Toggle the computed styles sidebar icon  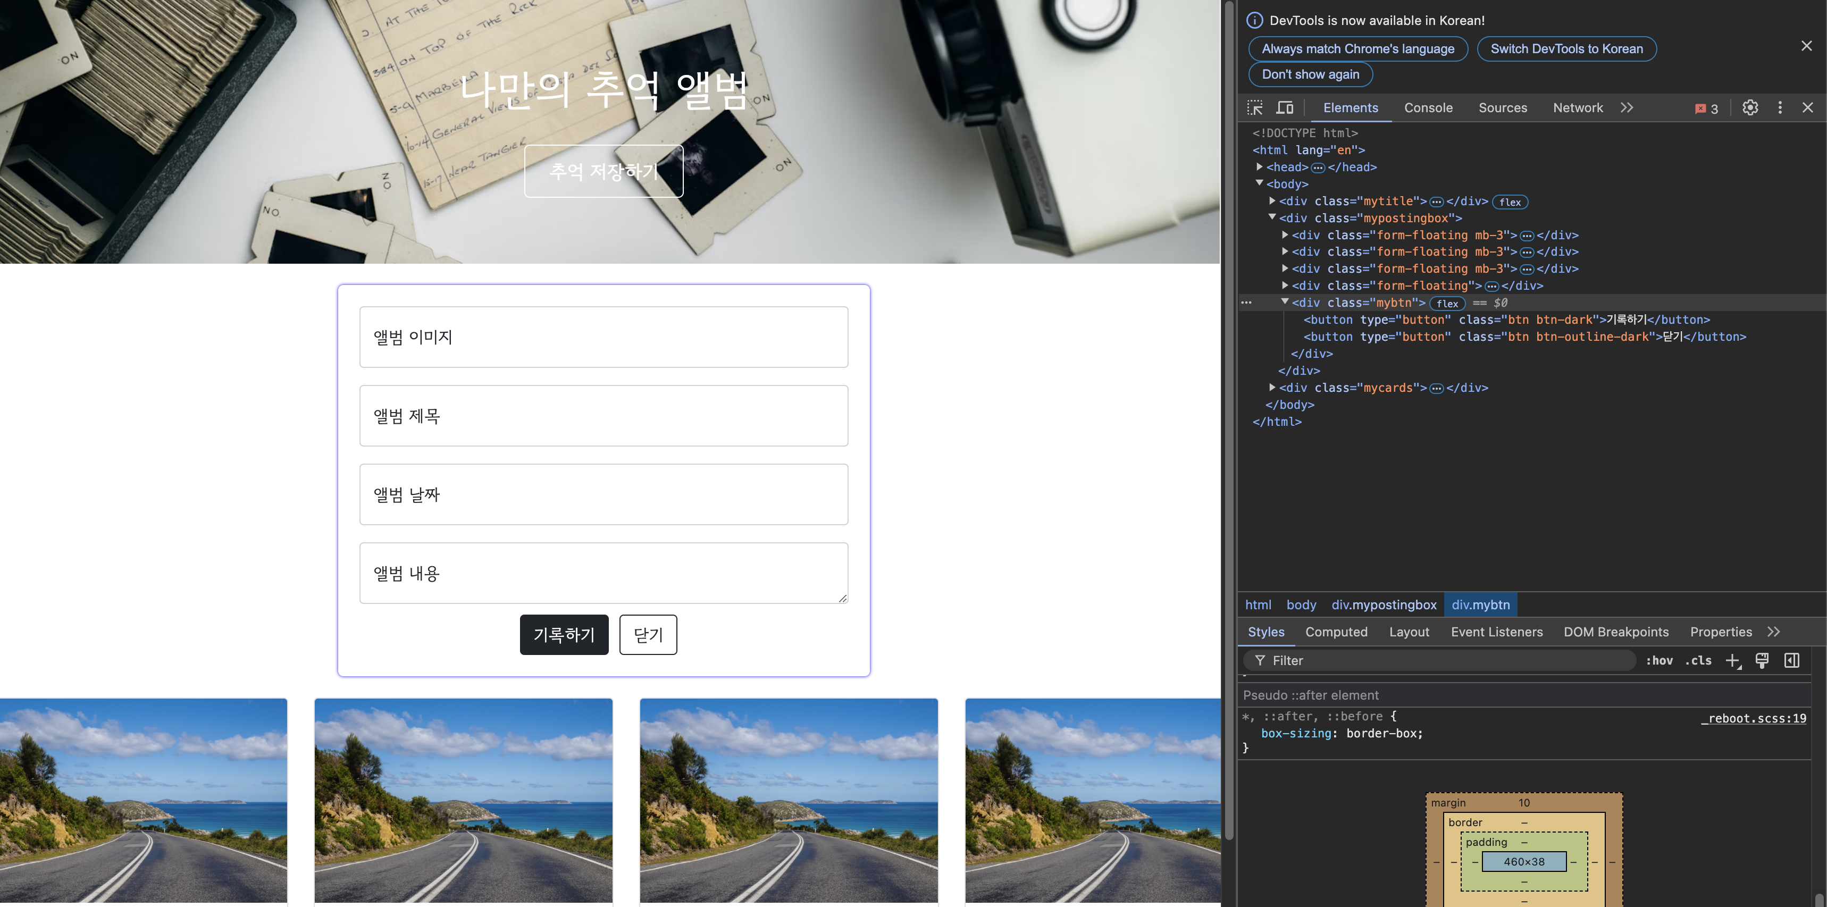(x=1791, y=660)
